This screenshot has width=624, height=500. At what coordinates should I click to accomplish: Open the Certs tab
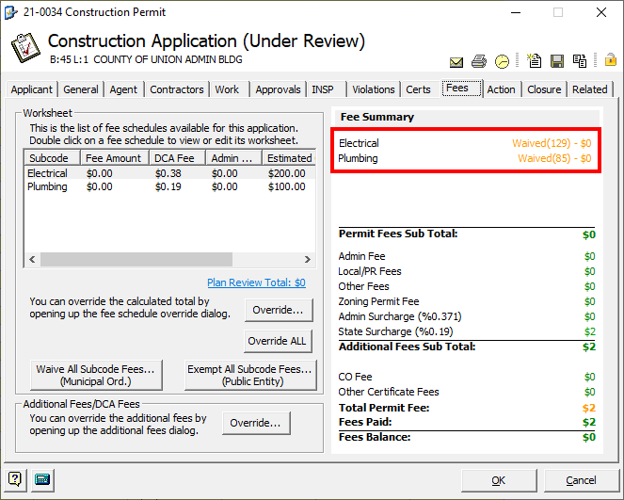click(x=418, y=89)
